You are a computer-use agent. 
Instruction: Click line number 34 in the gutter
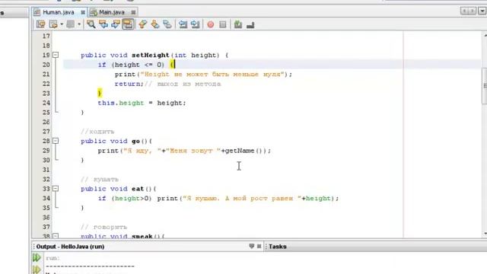coord(46,198)
